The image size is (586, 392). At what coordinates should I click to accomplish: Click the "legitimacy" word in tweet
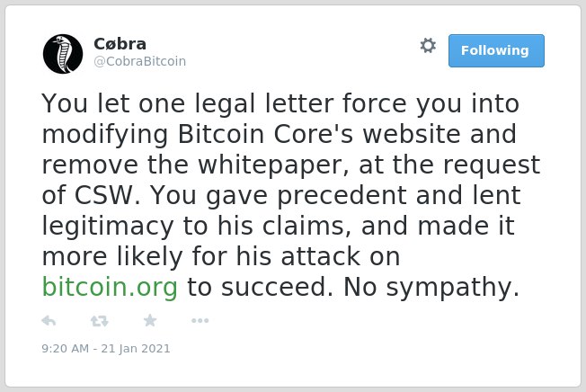(108, 226)
